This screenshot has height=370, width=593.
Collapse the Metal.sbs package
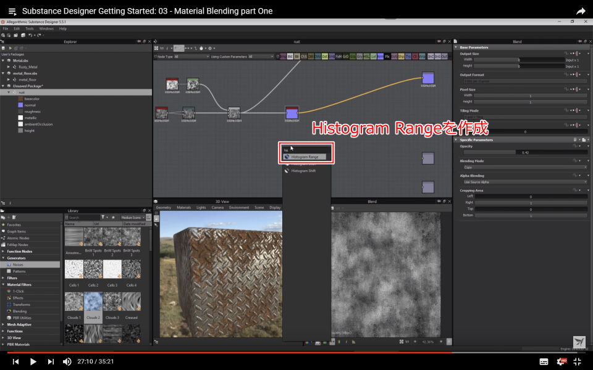point(3,60)
